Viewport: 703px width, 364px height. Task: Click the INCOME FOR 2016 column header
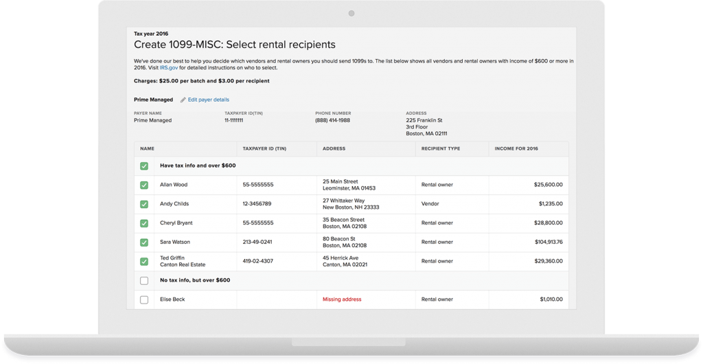click(x=516, y=148)
